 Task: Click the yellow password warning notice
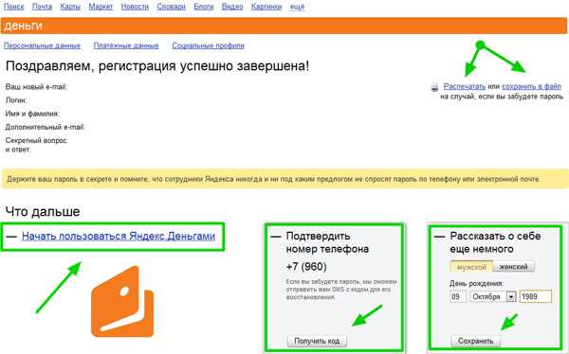pyautogui.click(x=284, y=179)
